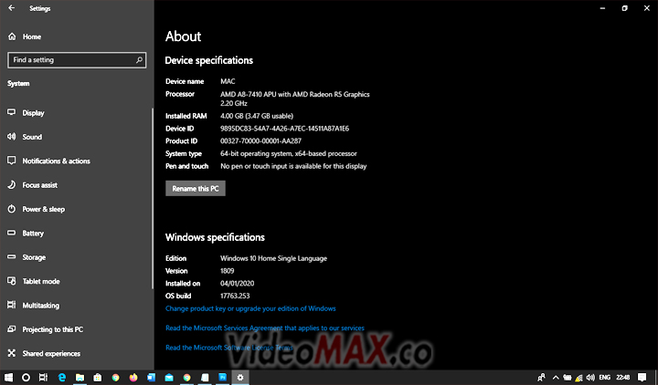Open Focus assist via moon icon

(12, 185)
